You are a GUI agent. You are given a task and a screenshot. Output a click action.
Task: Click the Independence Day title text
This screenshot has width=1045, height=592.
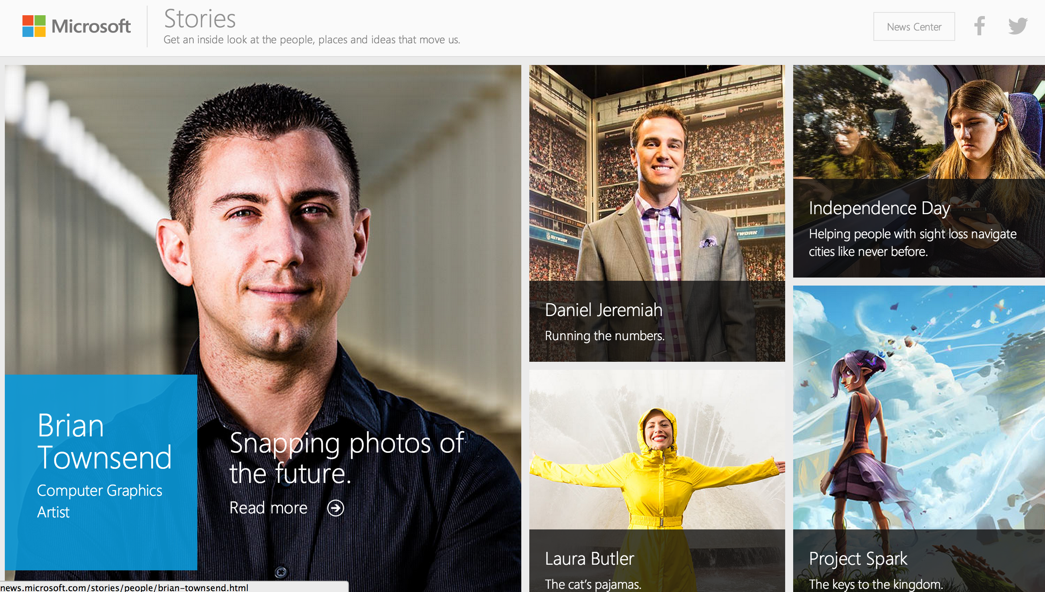[x=879, y=208]
